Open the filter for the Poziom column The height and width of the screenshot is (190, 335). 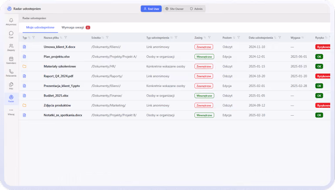pyautogui.click(x=239, y=37)
